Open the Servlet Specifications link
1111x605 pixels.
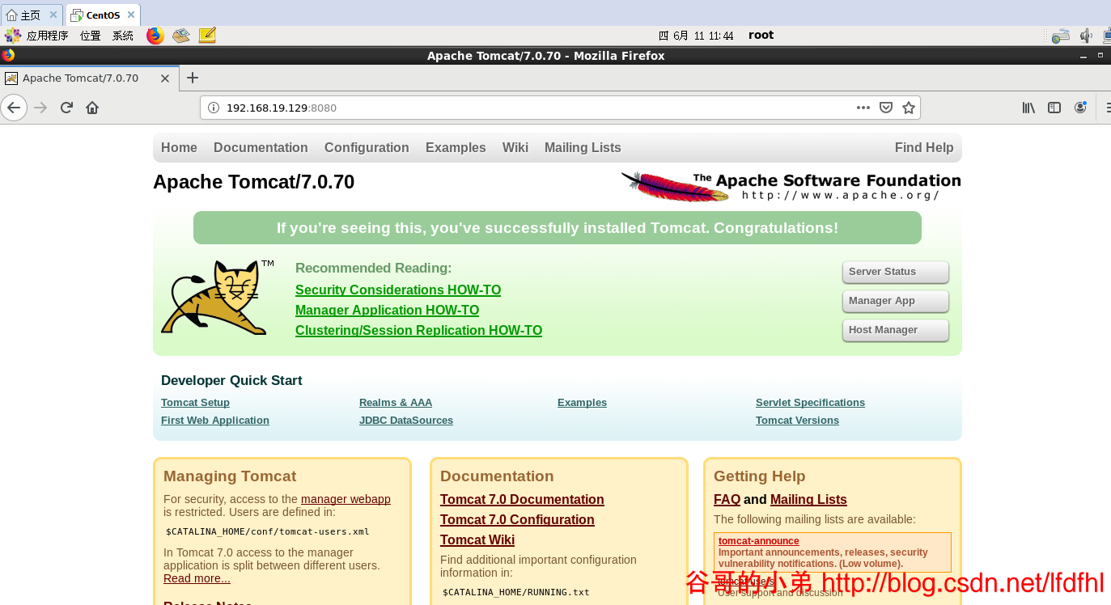(x=810, y=403)
